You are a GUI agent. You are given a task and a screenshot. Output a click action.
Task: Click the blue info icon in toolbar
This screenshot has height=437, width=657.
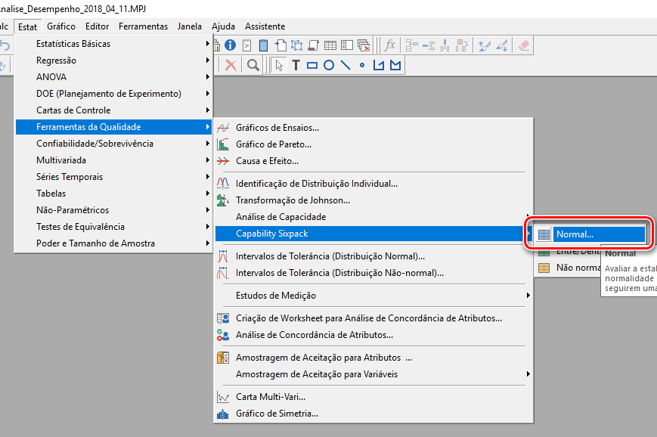point(231,45)
